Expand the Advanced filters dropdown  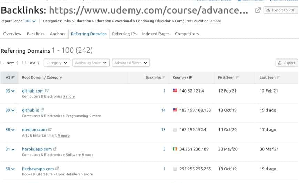pos(131,63)
